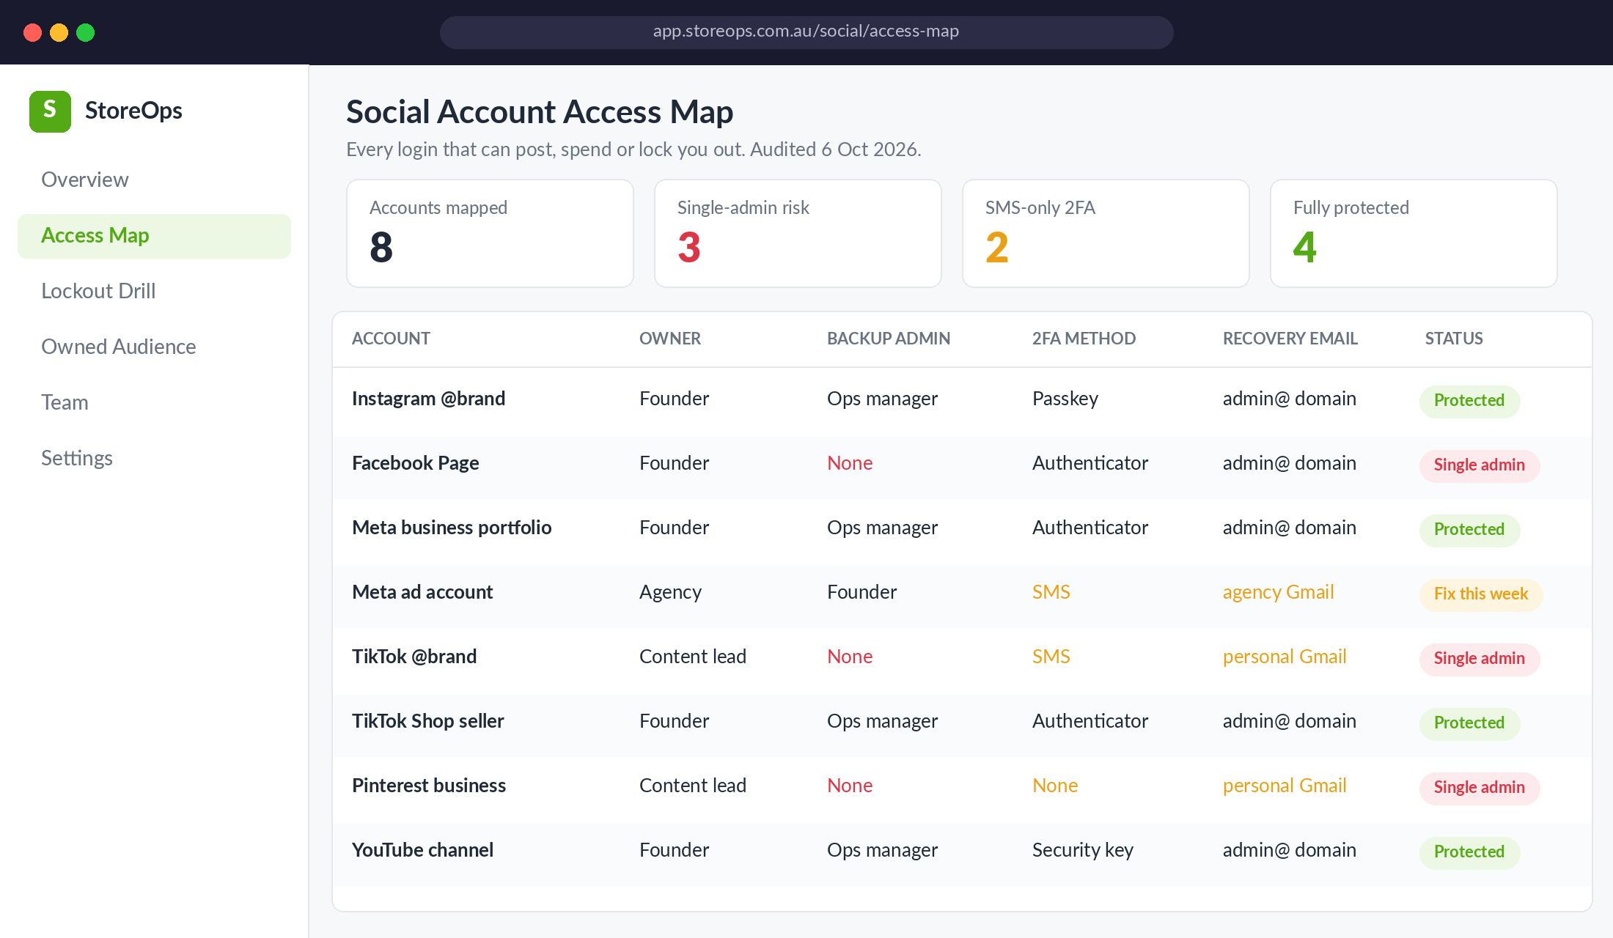Click the agency Gmail recovery email
1613x938 pixels.
[x=1278, y=592]
